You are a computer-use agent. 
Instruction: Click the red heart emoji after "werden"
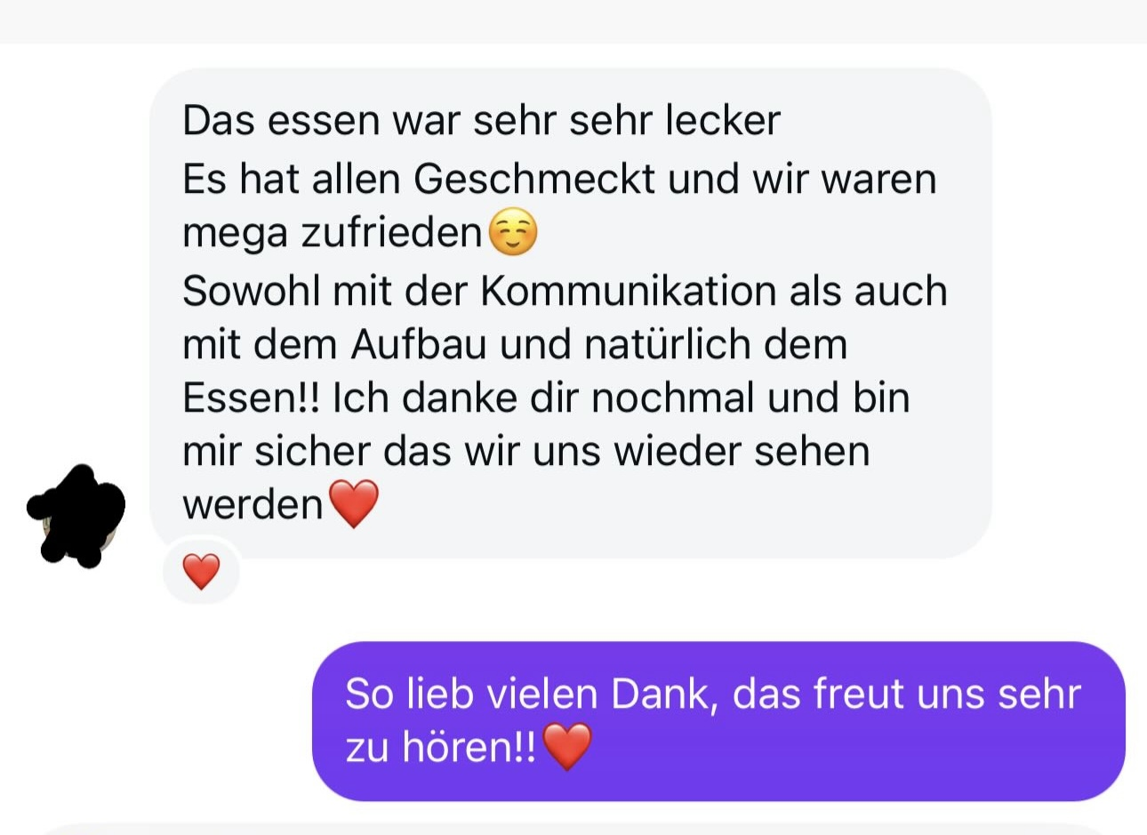(x=354, y=503)
